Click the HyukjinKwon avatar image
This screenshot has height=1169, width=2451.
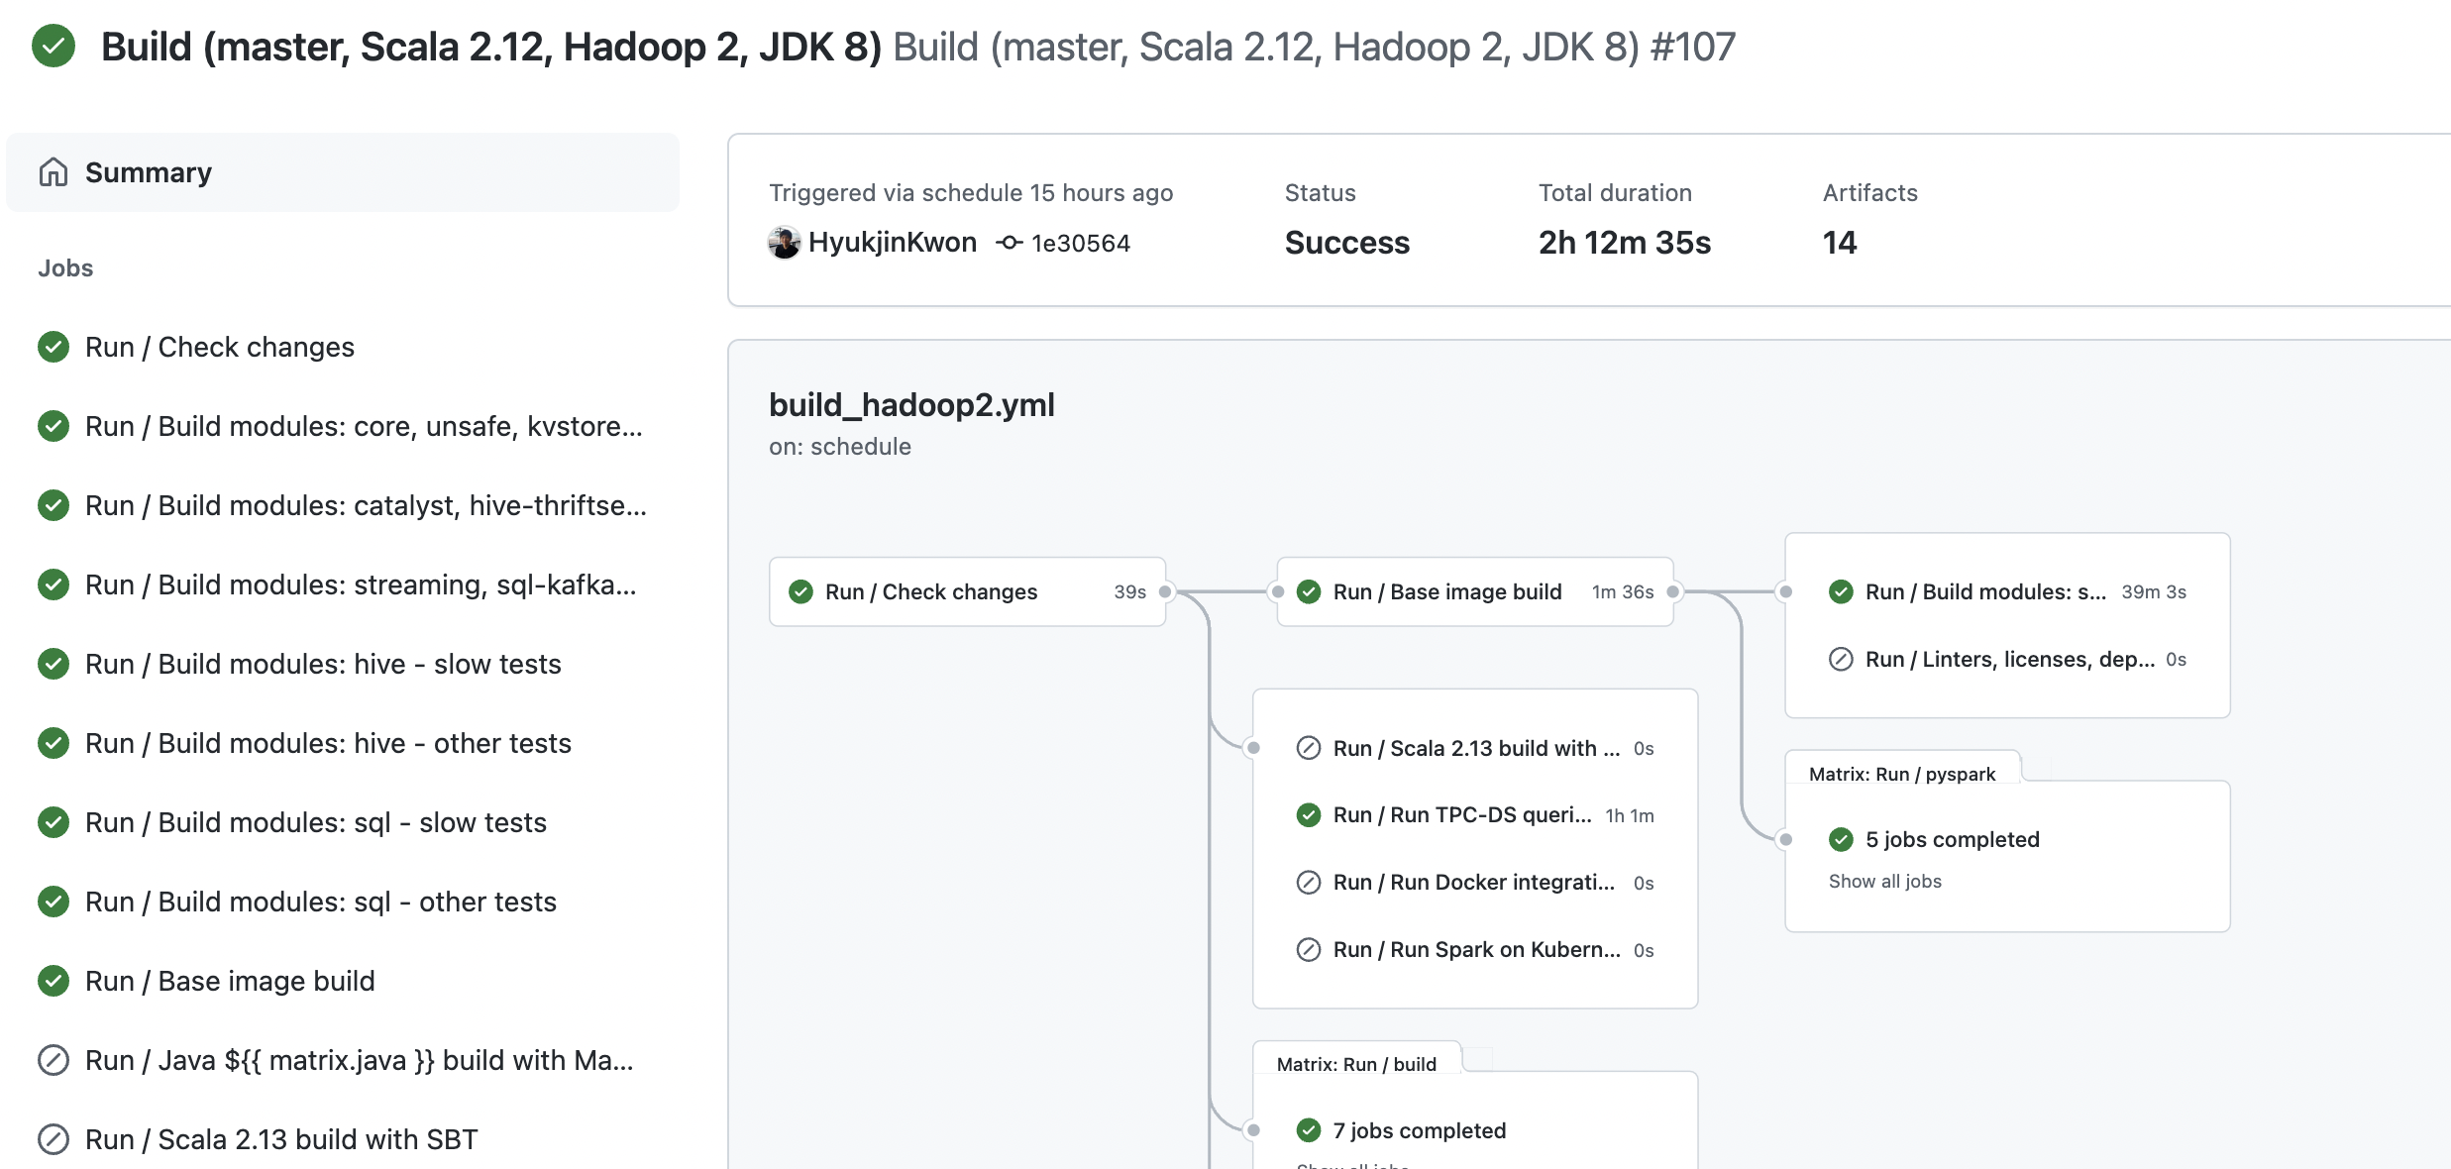[784, 243]
